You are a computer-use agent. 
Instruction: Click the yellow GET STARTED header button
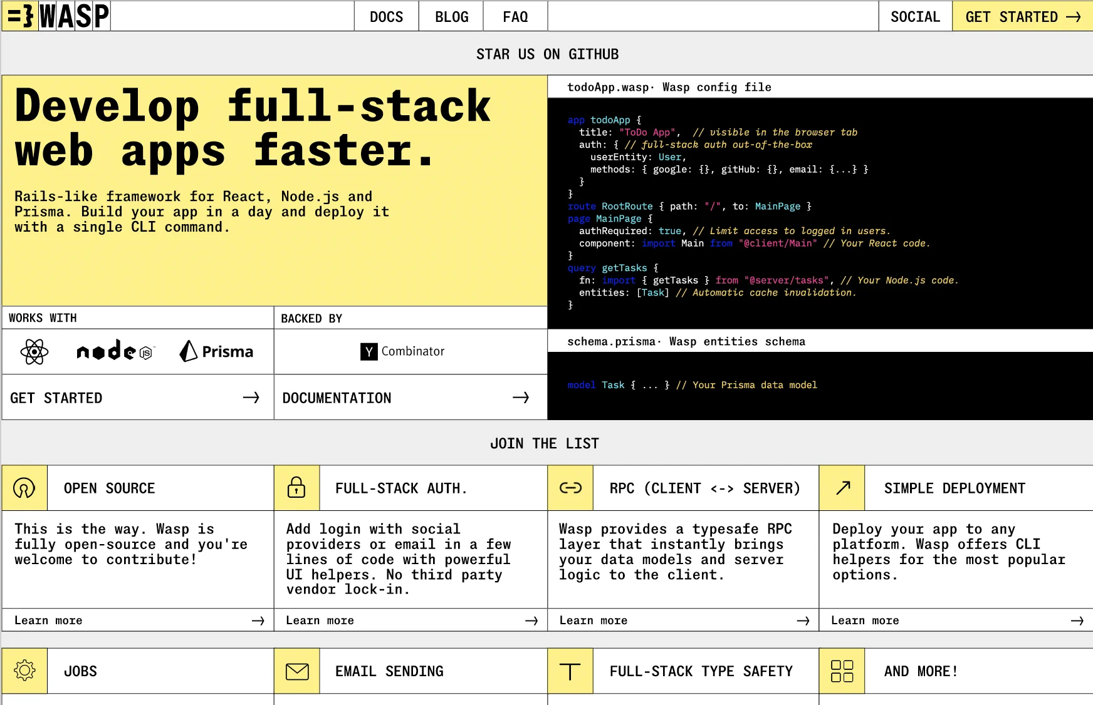point(1023,17)
